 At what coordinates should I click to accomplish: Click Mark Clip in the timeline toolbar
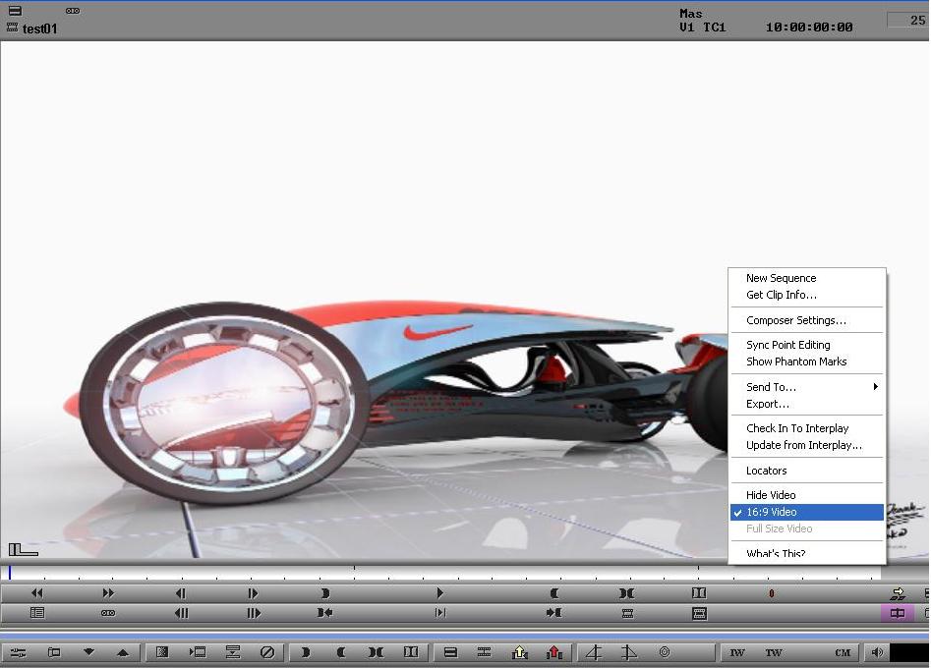376,652
